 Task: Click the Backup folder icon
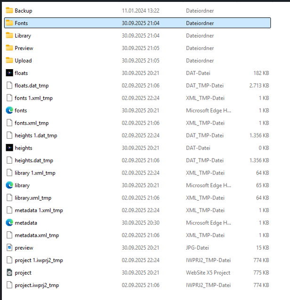tap(9, 10)
